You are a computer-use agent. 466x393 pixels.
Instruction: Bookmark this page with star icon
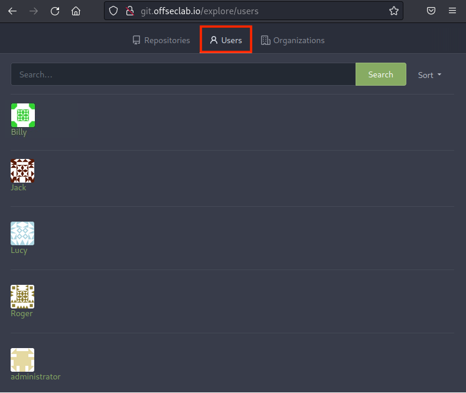(x=393, y=11)
